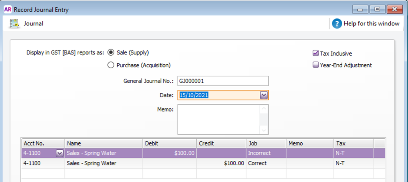Click the Memo scrollbar up arrow

click(264, 109)
